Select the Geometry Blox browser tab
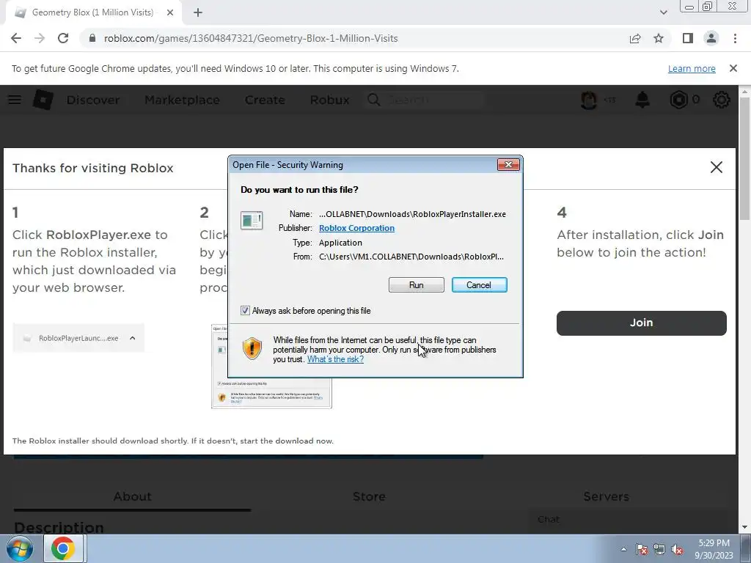 [93, 13]
